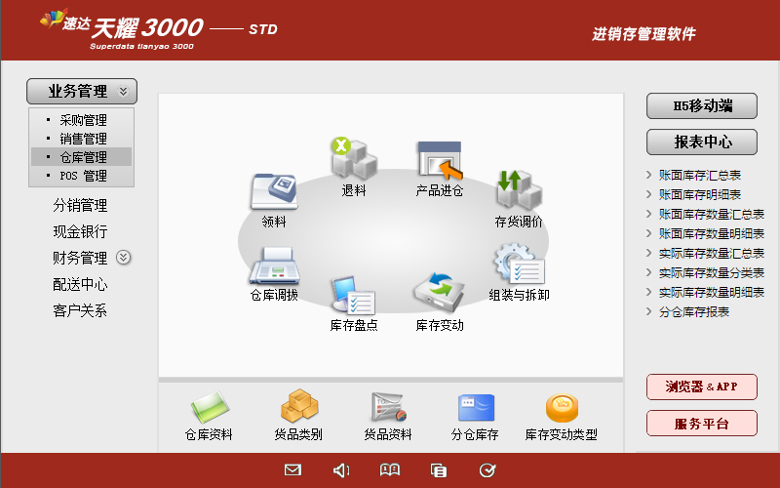Viewport: 780px width, 488px height.
Task: Click the speaker icon in bottom bar
Action: (x=341, y=470)
